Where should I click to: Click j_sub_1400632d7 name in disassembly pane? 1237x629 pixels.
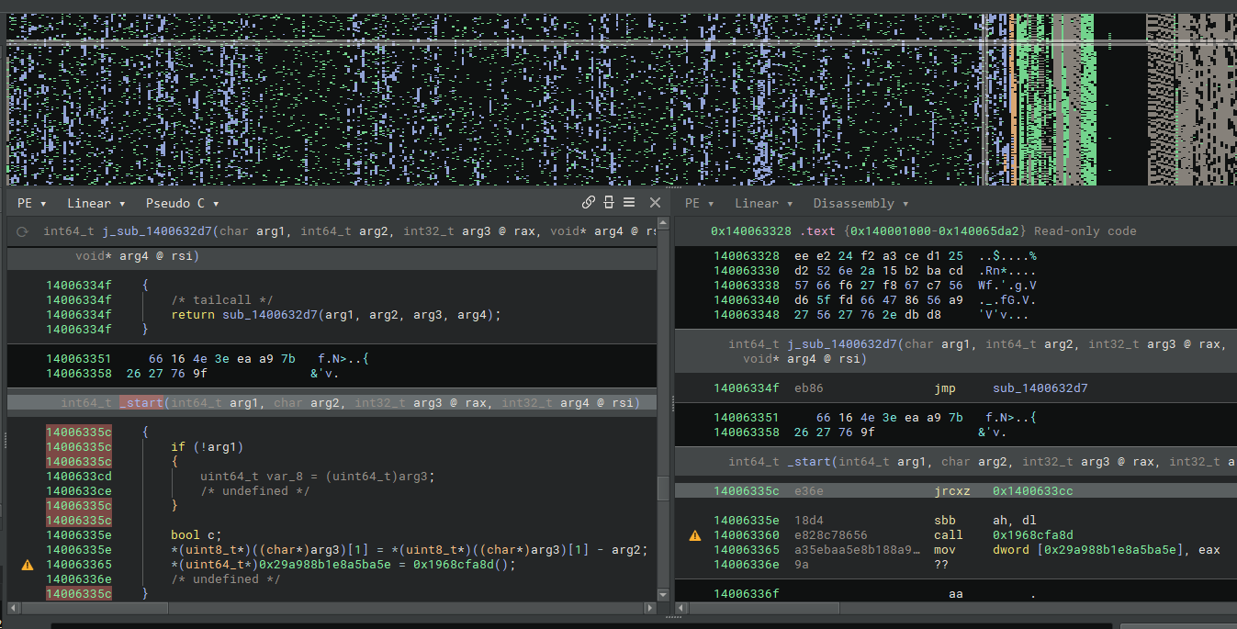click(843, 344)
